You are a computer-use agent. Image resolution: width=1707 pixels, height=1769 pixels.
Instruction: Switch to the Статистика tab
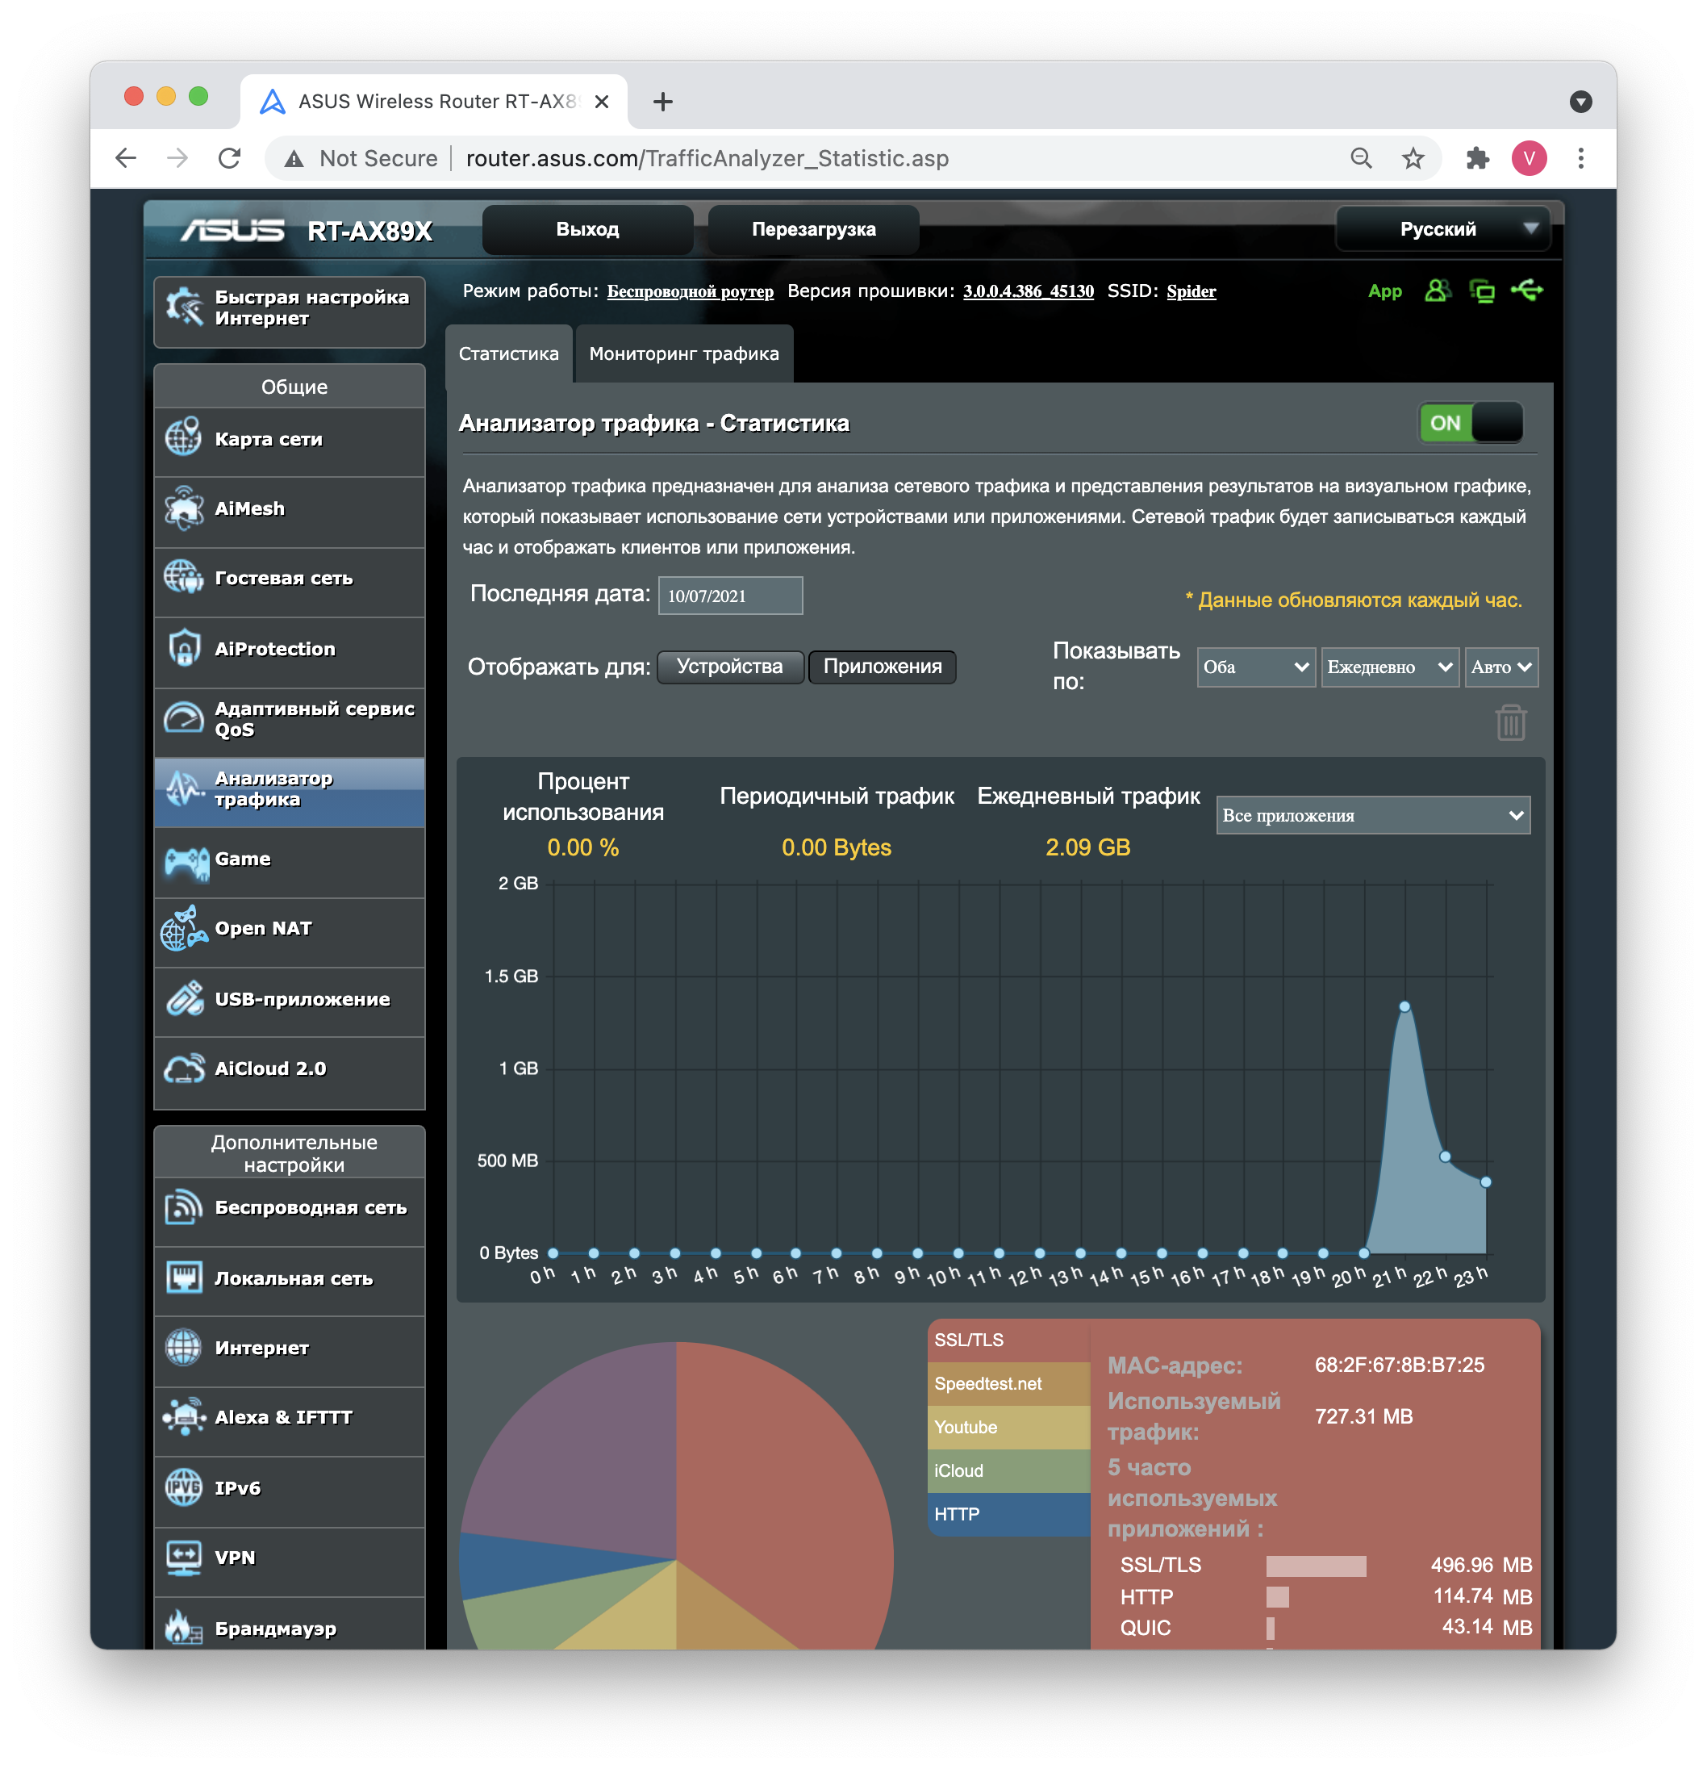tap(509, 353)
